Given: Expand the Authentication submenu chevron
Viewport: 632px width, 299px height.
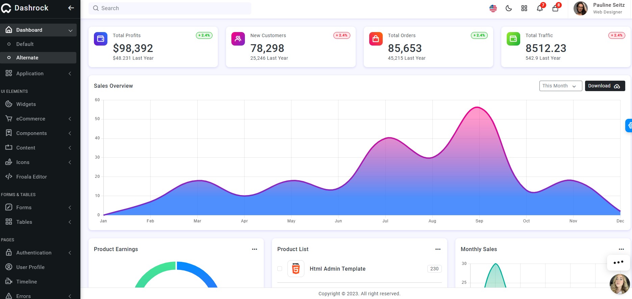Looking at the screenshot, I should click(70, 253).
